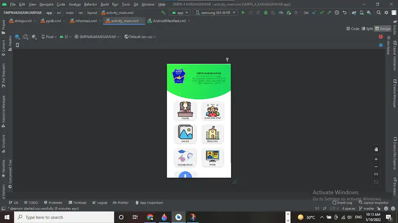Open the API 32 version dropdown
Viewport: 398px width, 223px height.
point(66,37)
